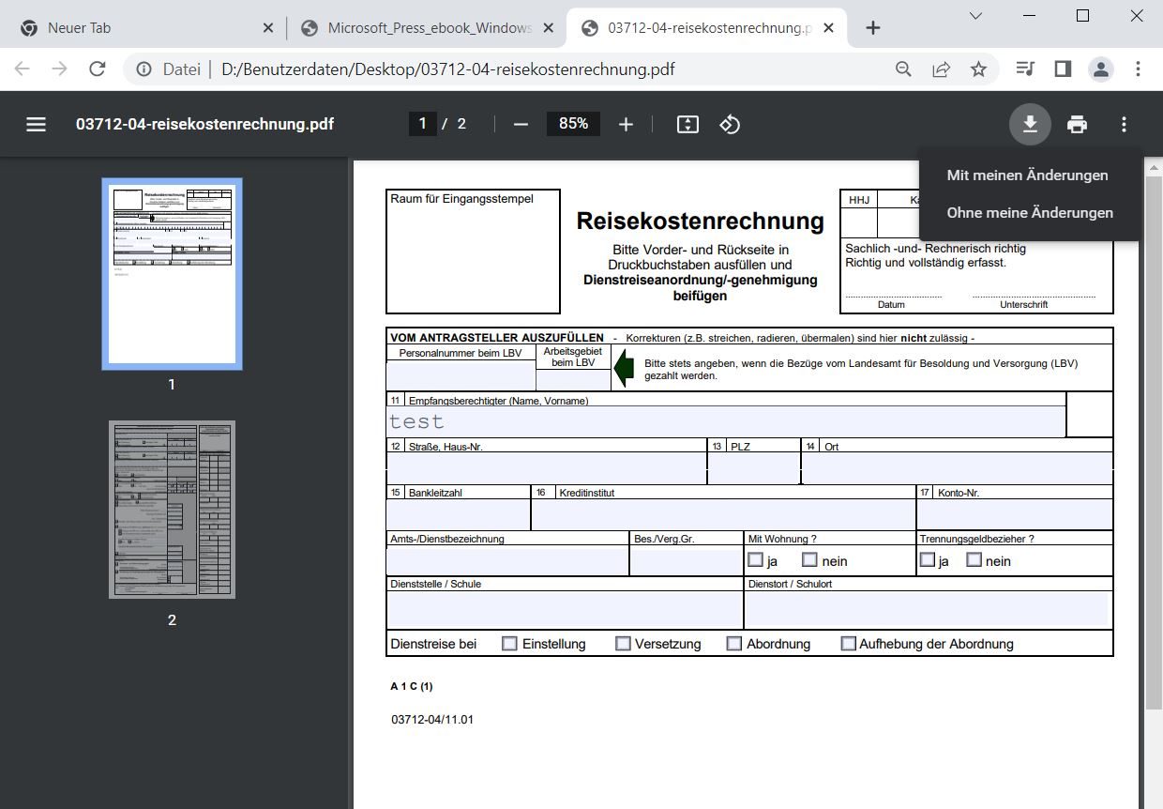
Task: Click the PDF download icon
Action: click(x=1030, y=124)
